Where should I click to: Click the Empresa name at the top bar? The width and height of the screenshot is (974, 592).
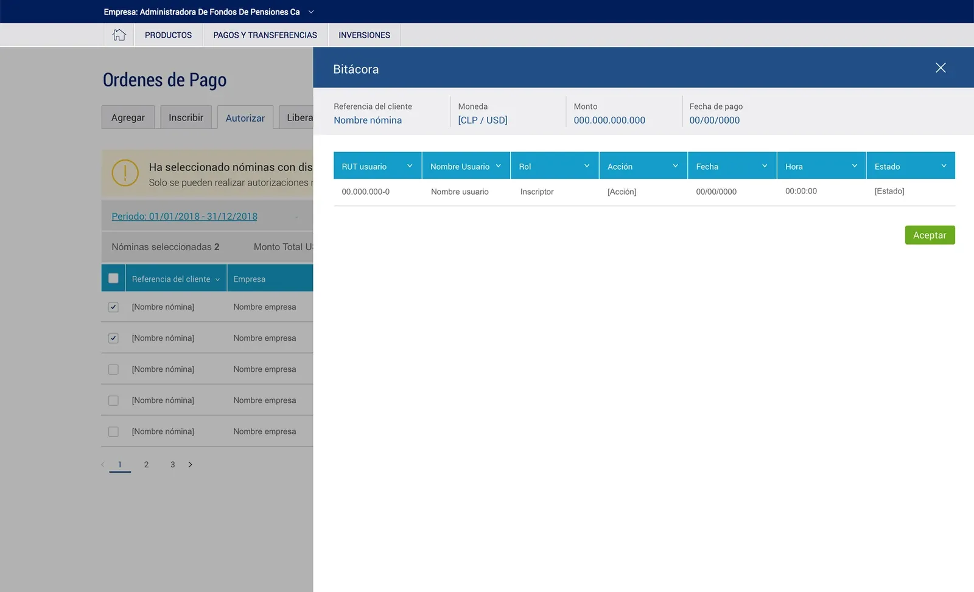pos(201,12)
